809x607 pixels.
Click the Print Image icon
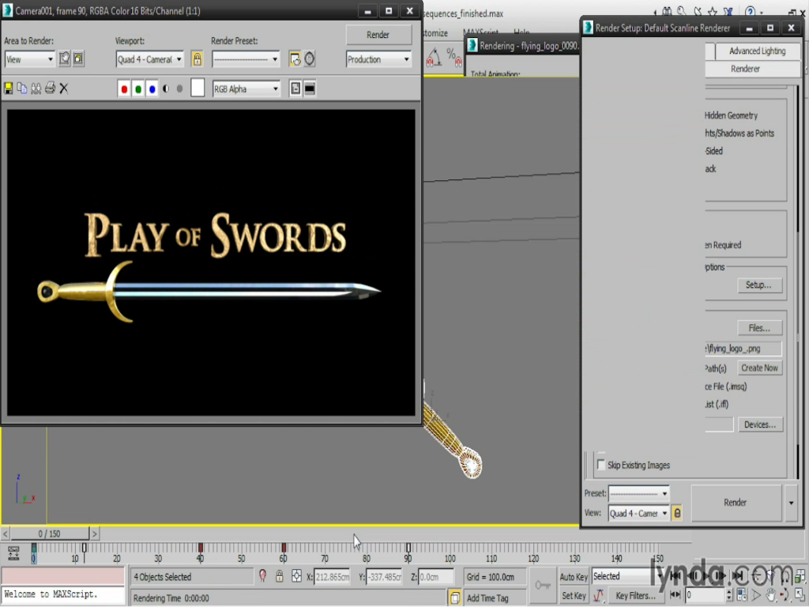click(x=50, y=89)
